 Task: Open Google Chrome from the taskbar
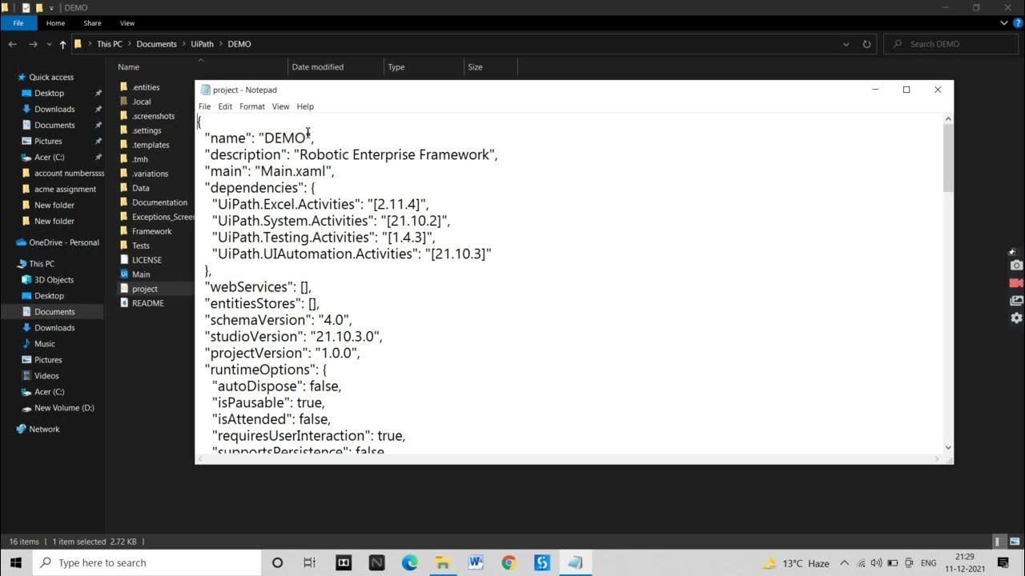pos(508,562)
